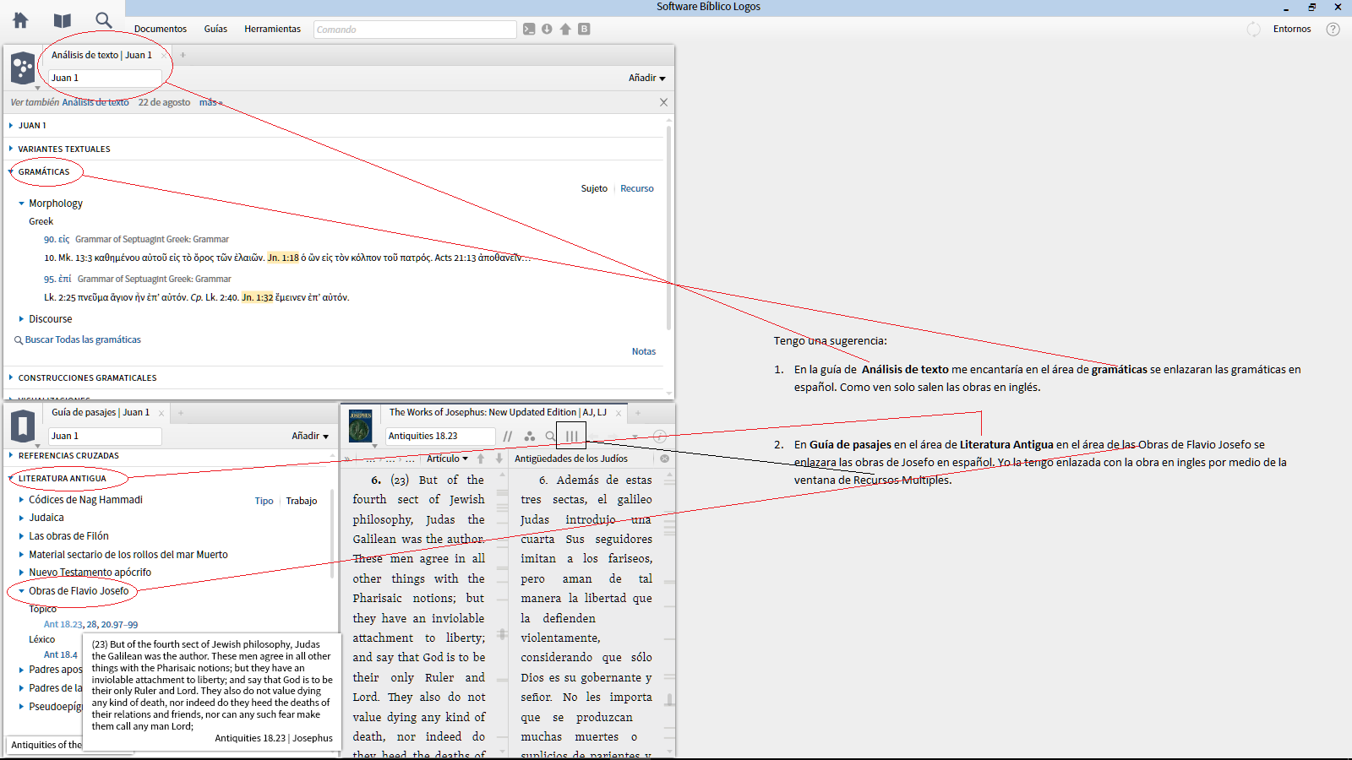This screenshot has width=1352, height=760.
Task: Sort grammars by Sujeto
Action: coord(594,188)
